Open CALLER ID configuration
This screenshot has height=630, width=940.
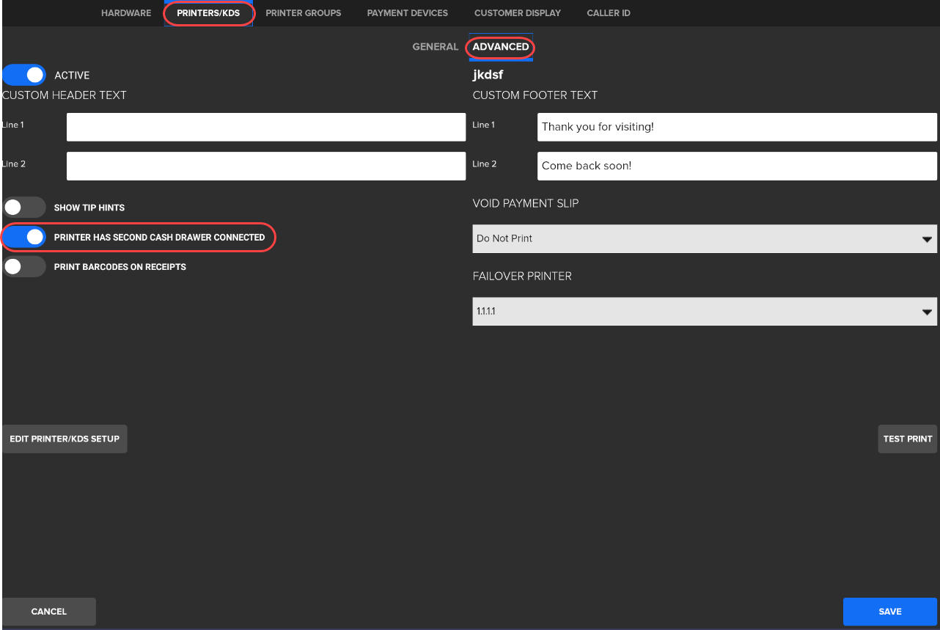[608, 12]
